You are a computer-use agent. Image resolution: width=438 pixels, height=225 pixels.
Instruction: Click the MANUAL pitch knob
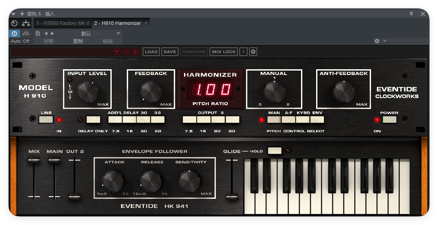[274, 92]
